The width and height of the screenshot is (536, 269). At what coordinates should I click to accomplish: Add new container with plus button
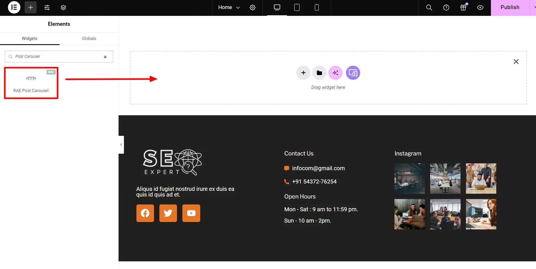click(x=303, y=73)
